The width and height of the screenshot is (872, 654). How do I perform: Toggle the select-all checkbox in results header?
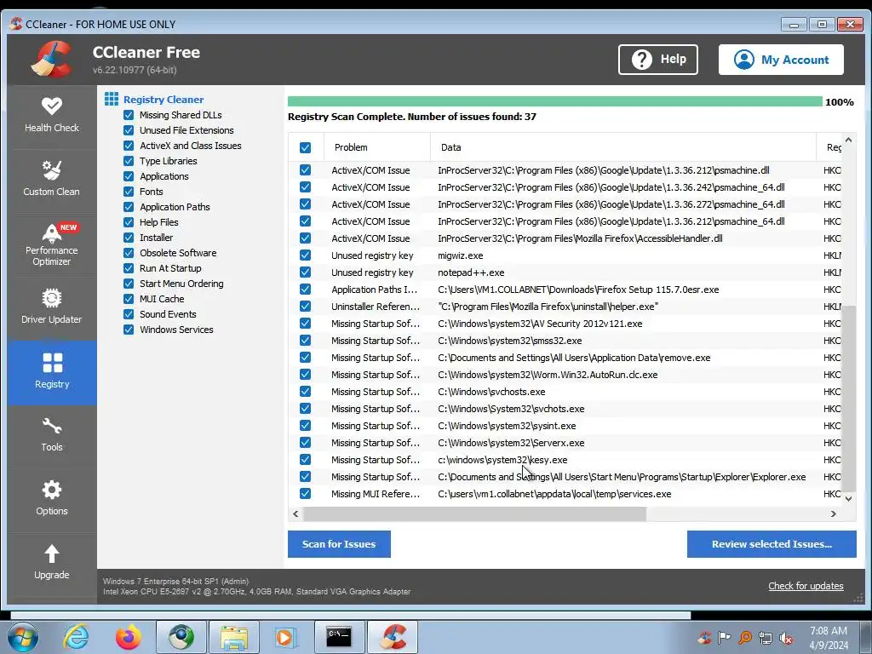click(306, 147)
